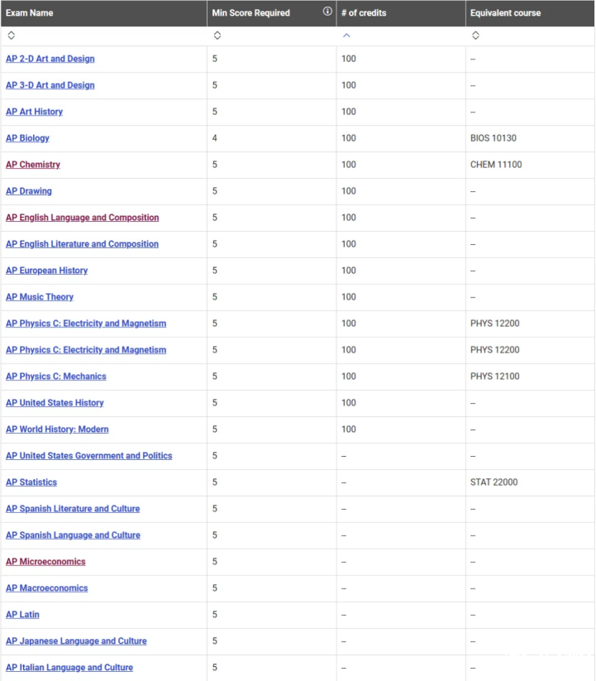
Task: Open the AP Latin link
Action: (x=22, y=615)
